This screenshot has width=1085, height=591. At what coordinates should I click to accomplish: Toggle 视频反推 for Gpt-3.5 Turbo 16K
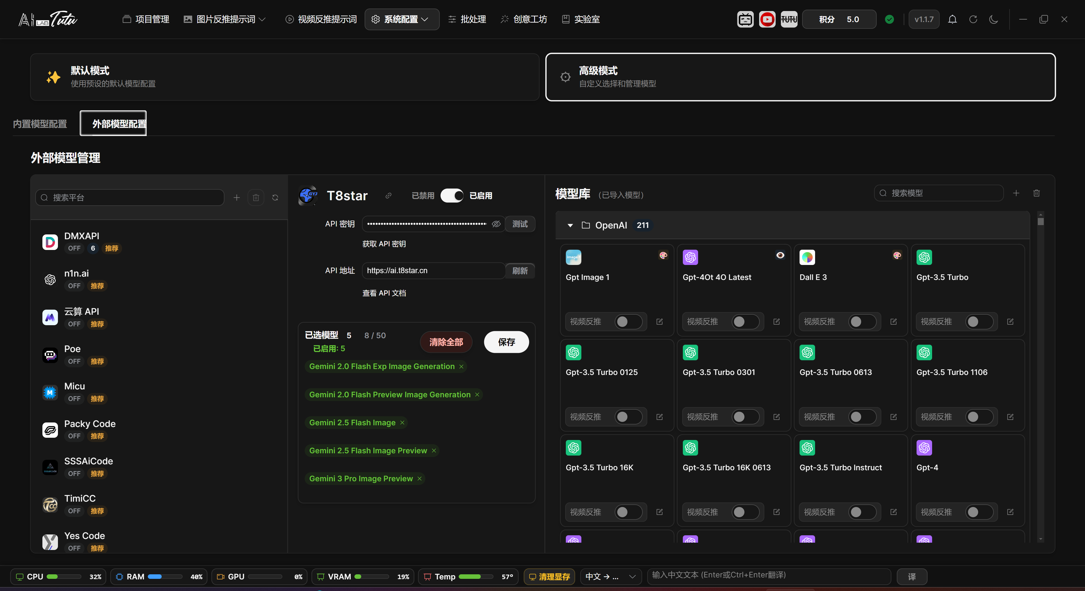tap(628, 512)
